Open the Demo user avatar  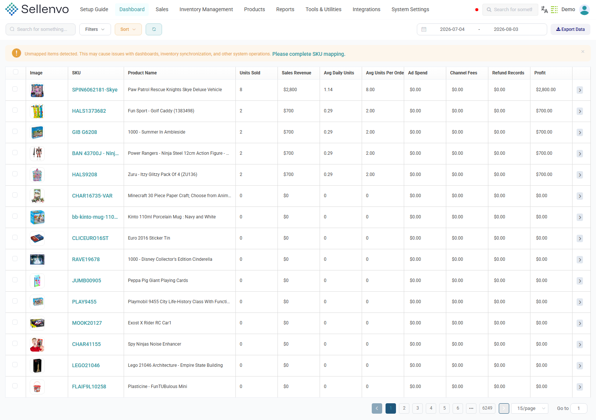coord(584,10)
